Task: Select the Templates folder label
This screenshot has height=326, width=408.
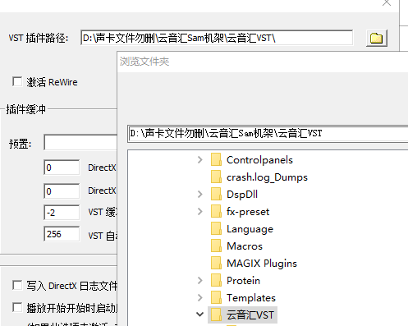Action: (251, 297)
